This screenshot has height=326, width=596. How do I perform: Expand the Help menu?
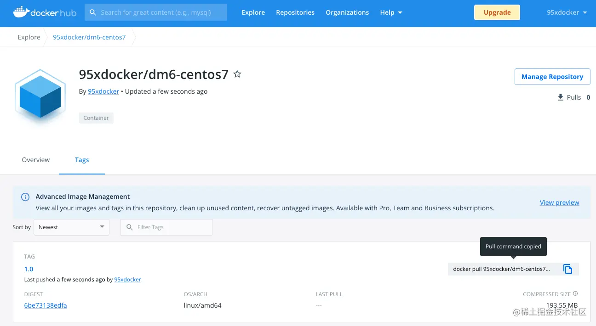391,12
